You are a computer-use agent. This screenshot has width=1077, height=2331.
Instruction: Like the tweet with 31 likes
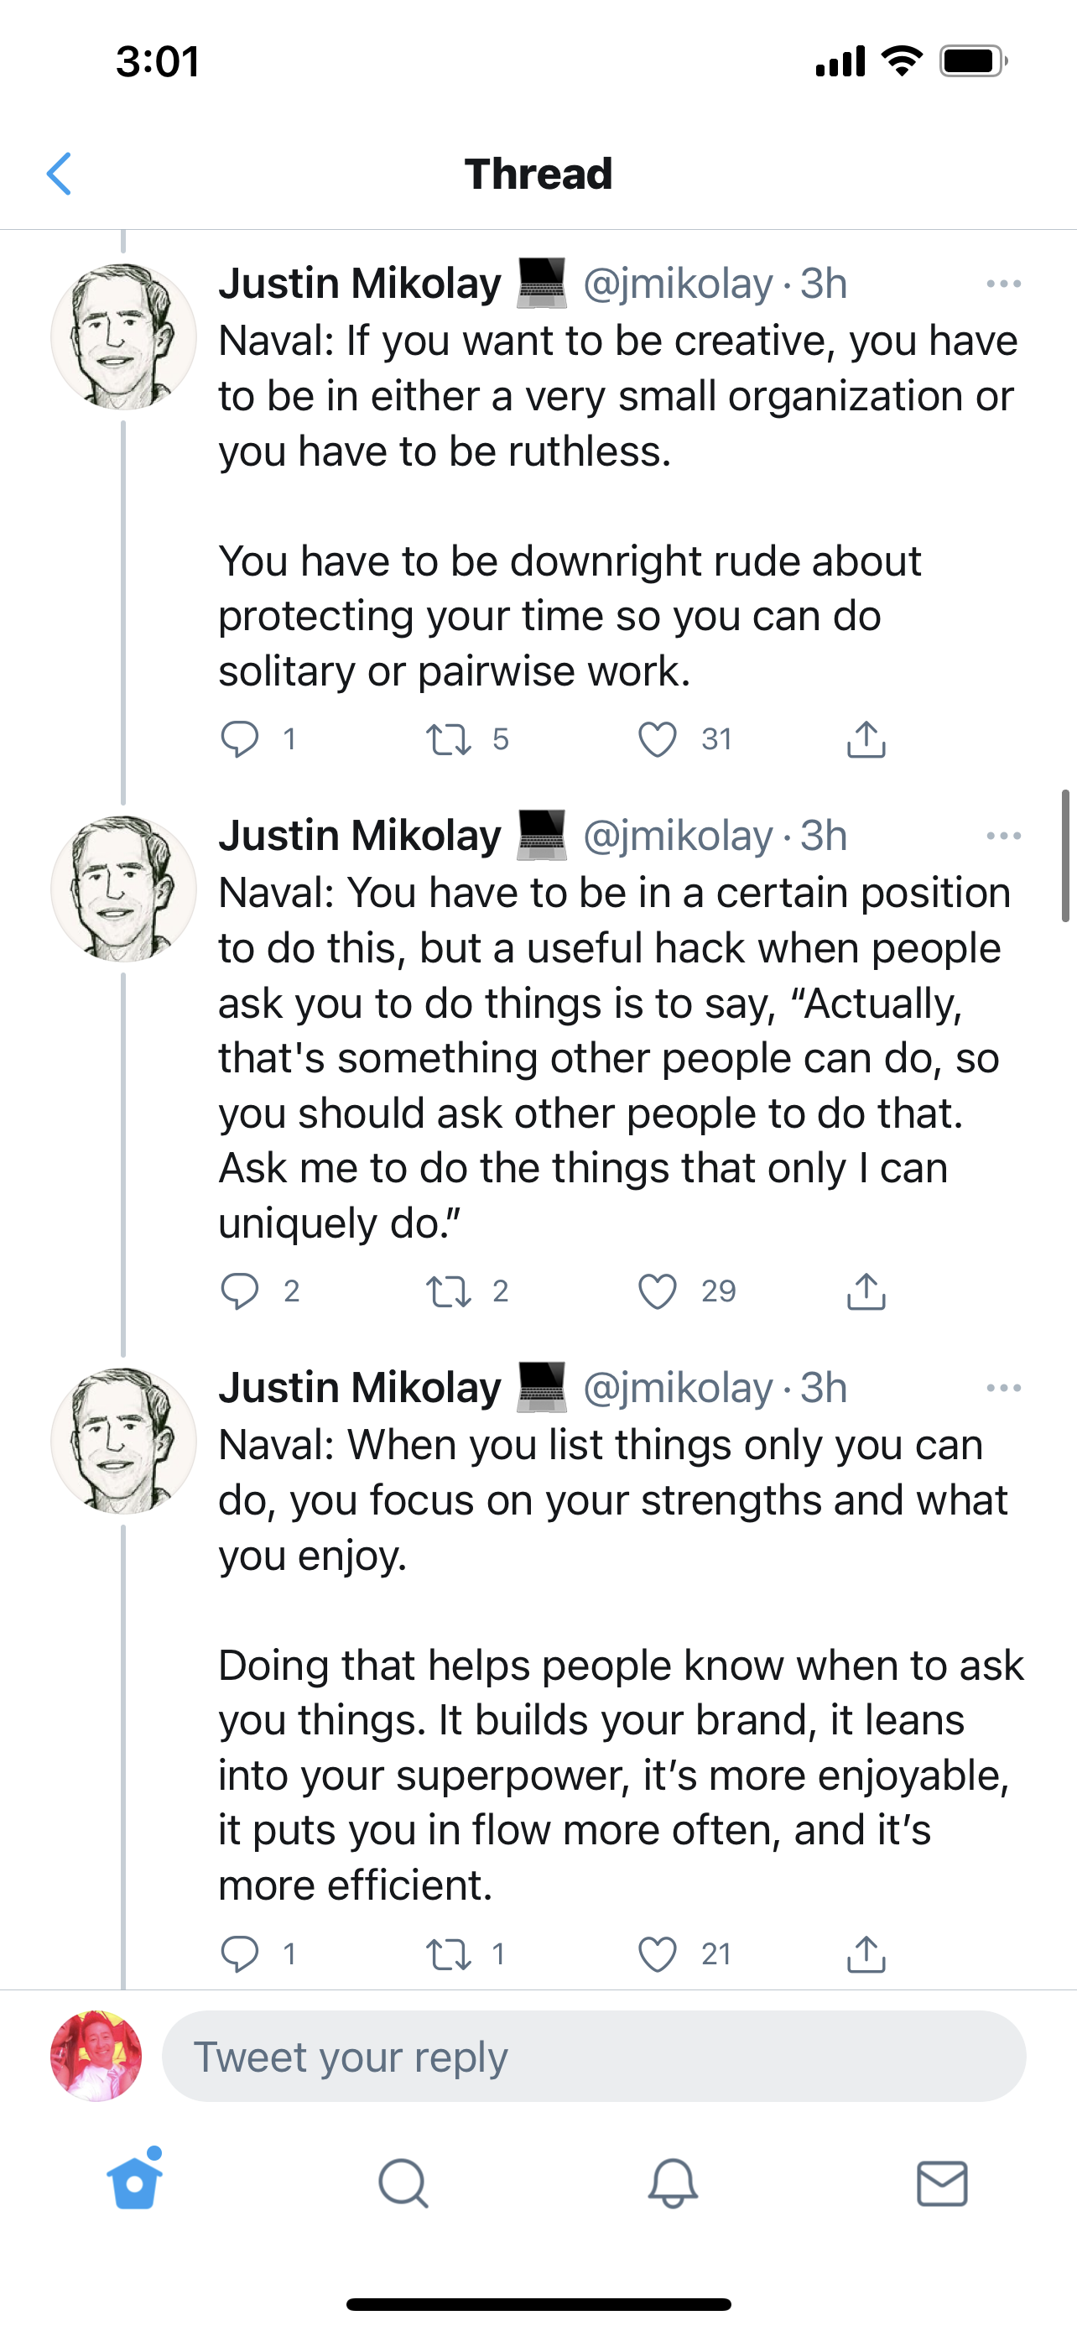click(658, 739)
